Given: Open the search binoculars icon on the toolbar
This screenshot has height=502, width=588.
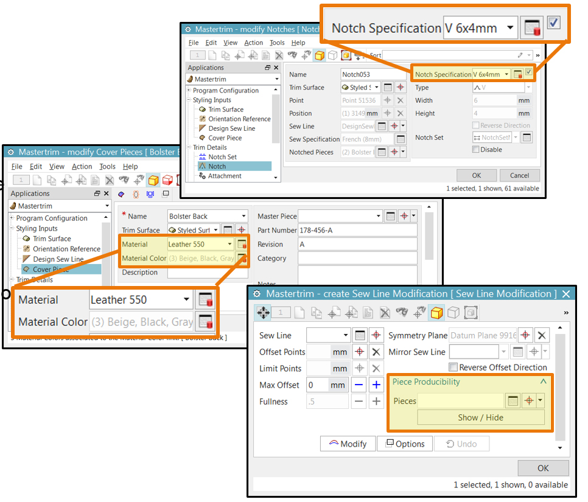Looking at the screenshot, I should pyautogui.click(x=293, y=55).
